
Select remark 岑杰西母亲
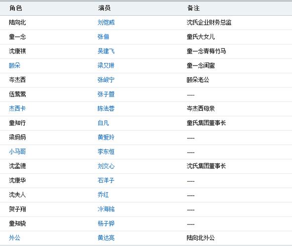coord(201,109)
